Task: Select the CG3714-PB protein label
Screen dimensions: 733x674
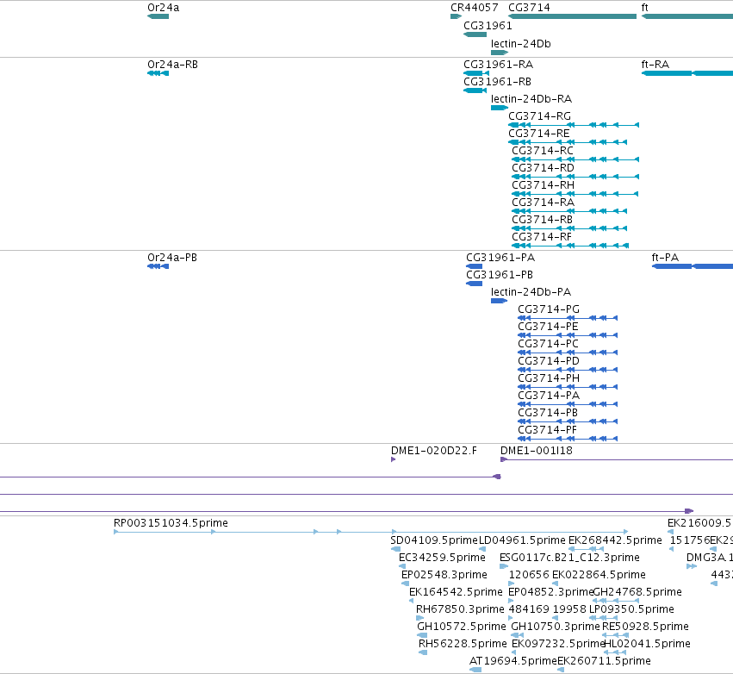Action: 548,414
